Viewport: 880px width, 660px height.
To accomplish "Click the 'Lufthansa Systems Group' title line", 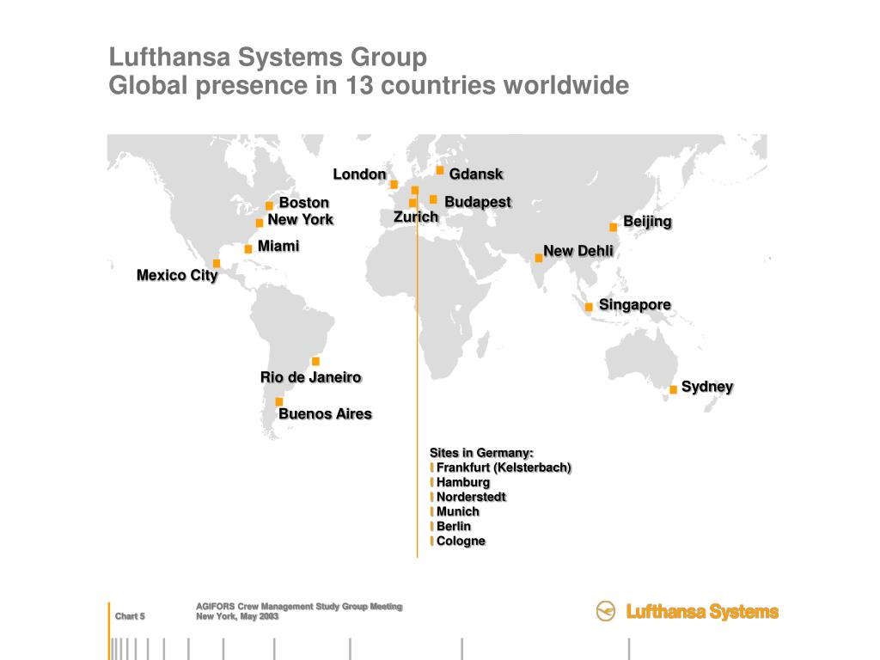I will [268, 58].
